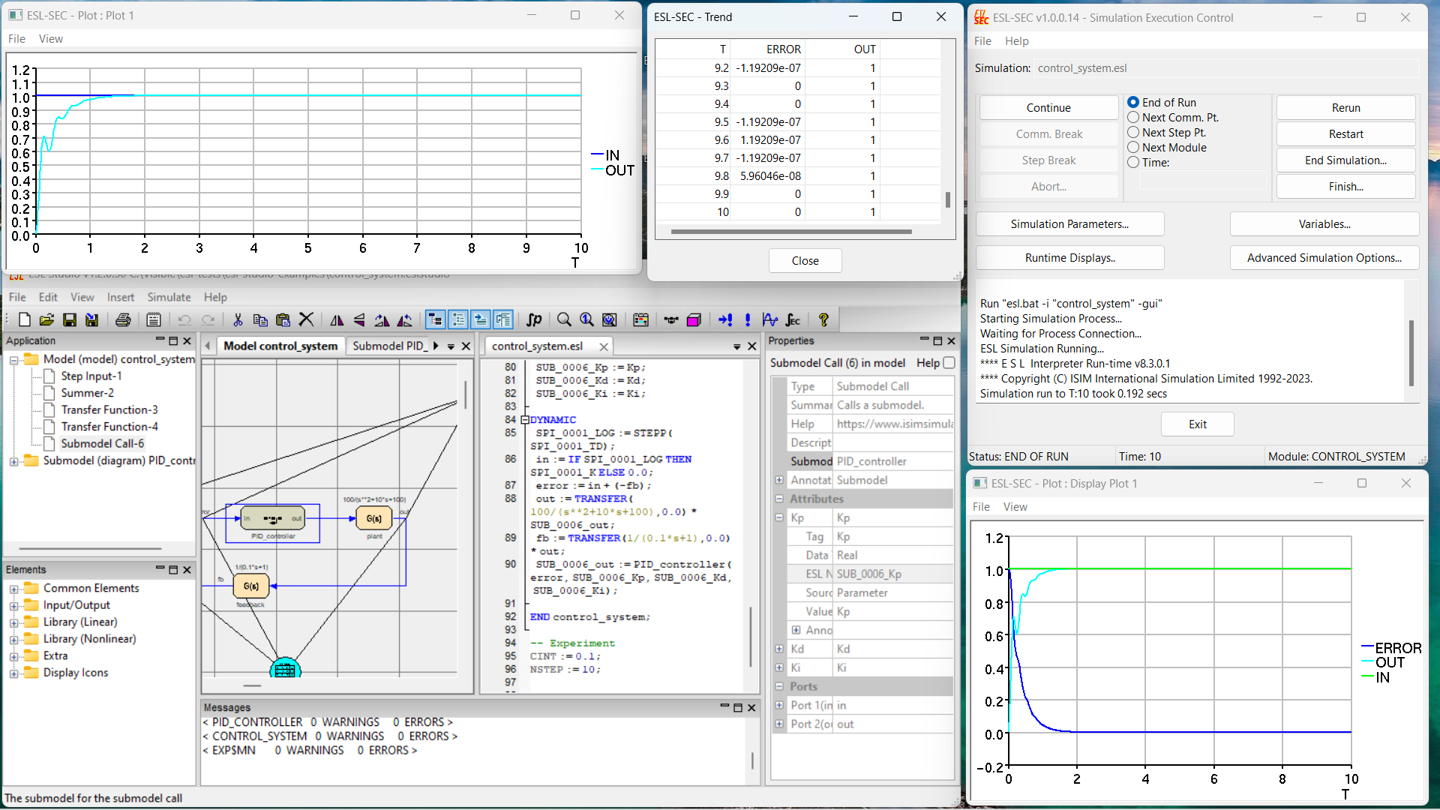Switch to the Submodel PID_ tab

(388, 346)
